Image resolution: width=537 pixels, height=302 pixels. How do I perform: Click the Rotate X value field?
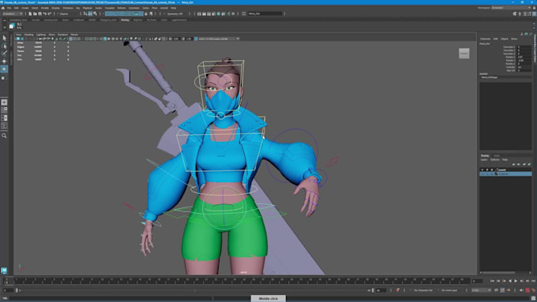click(x=524, y=57)
